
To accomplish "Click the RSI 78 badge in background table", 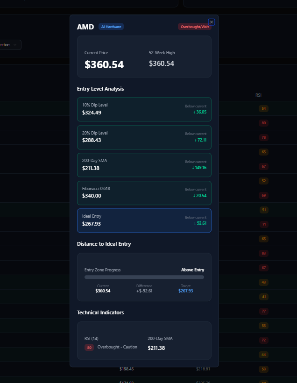I will (x=264, y=137).
